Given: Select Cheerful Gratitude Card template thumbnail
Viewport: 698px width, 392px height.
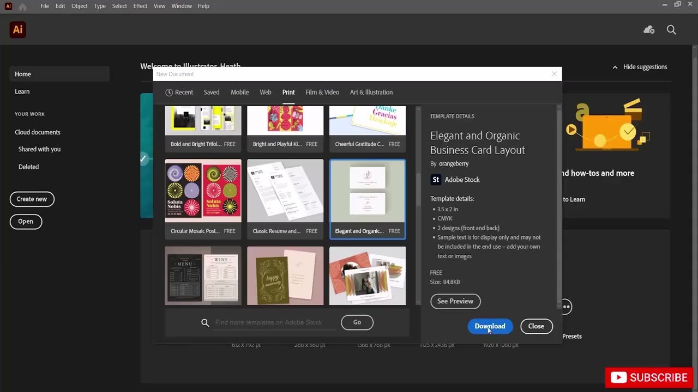Looking at the screenshot, I should click(368, 120).
